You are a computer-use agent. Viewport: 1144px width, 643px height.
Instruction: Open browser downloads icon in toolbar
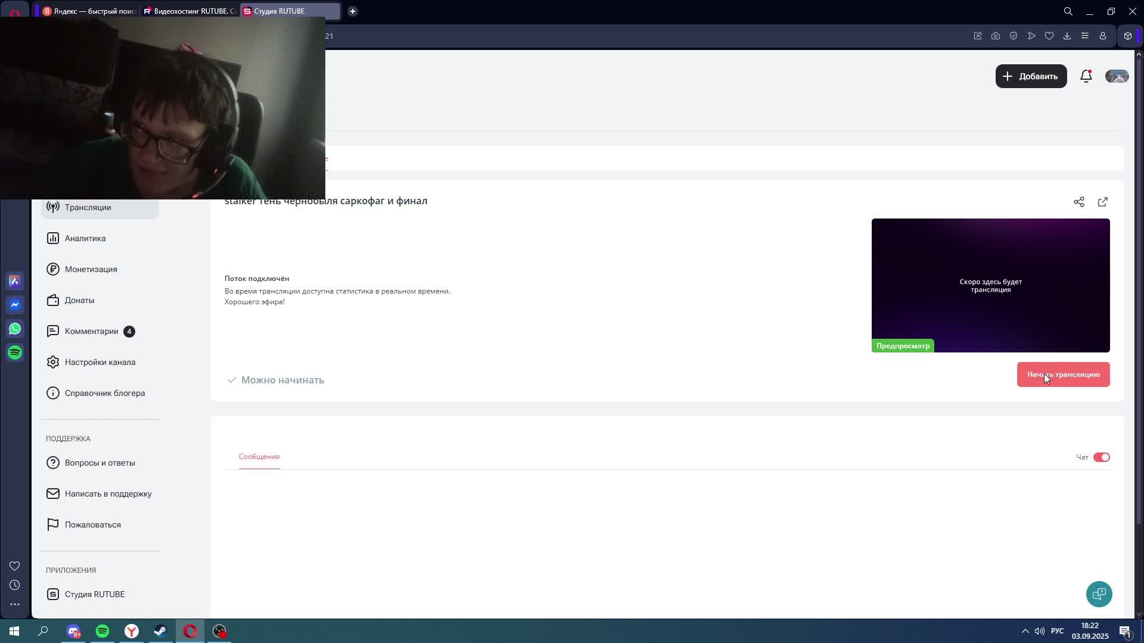point(1067,36)
